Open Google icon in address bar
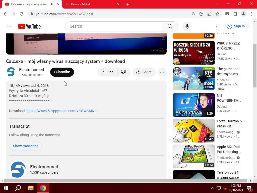 click(x=193, y=14)
